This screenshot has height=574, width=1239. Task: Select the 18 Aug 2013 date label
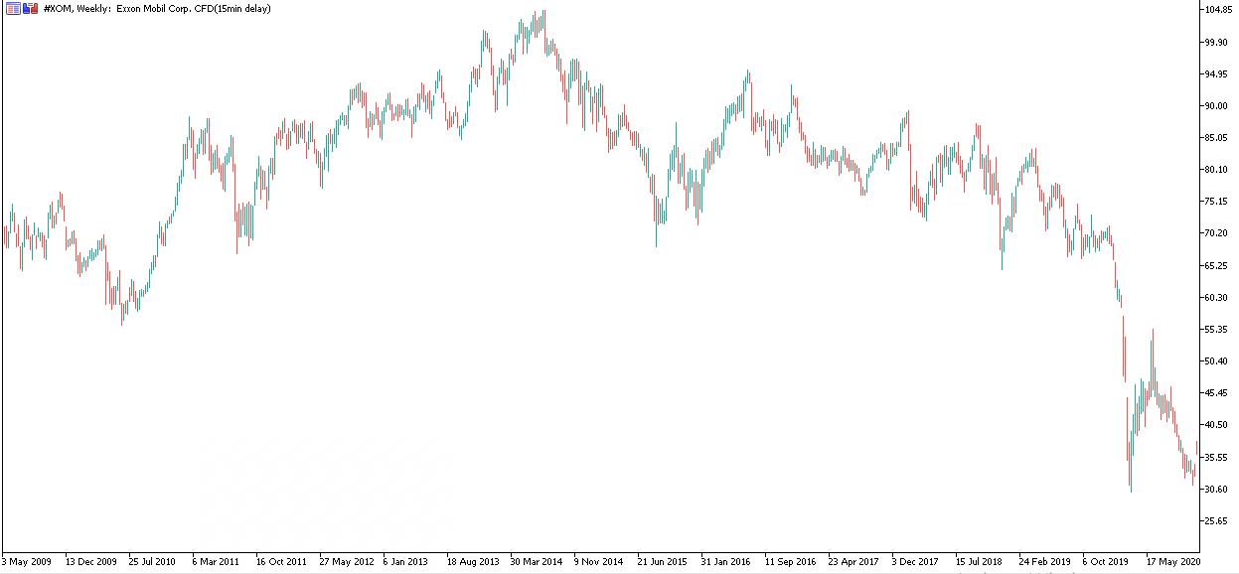pos(472,561)
